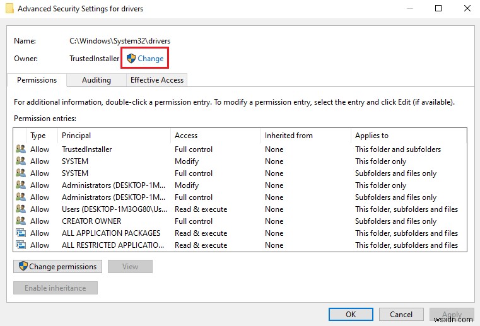Click 'Read & execute' in the Users row
Image resolution: width=480 pixels, height=326 pixels.
pyautogui.click(x=201, y=209)
